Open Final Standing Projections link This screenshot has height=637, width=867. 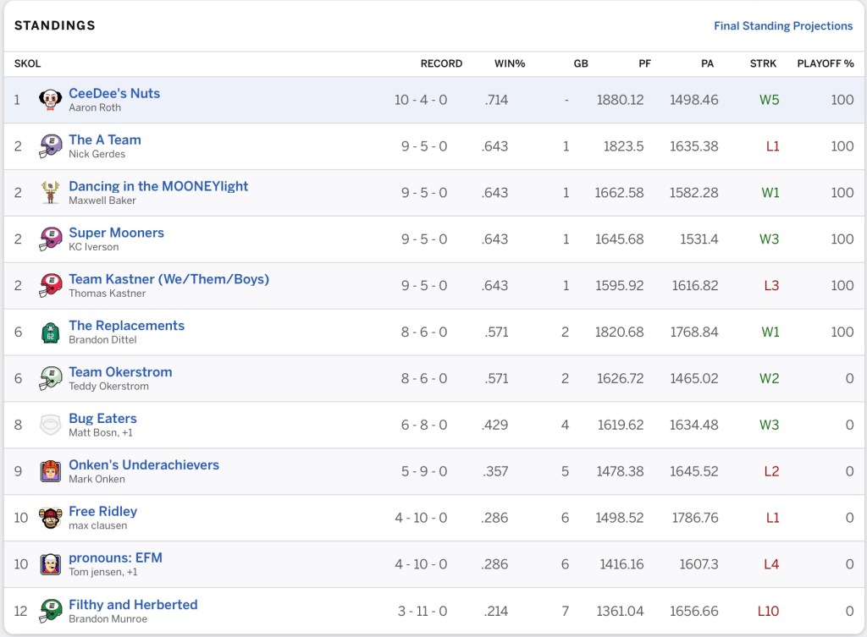coord(782,26)
